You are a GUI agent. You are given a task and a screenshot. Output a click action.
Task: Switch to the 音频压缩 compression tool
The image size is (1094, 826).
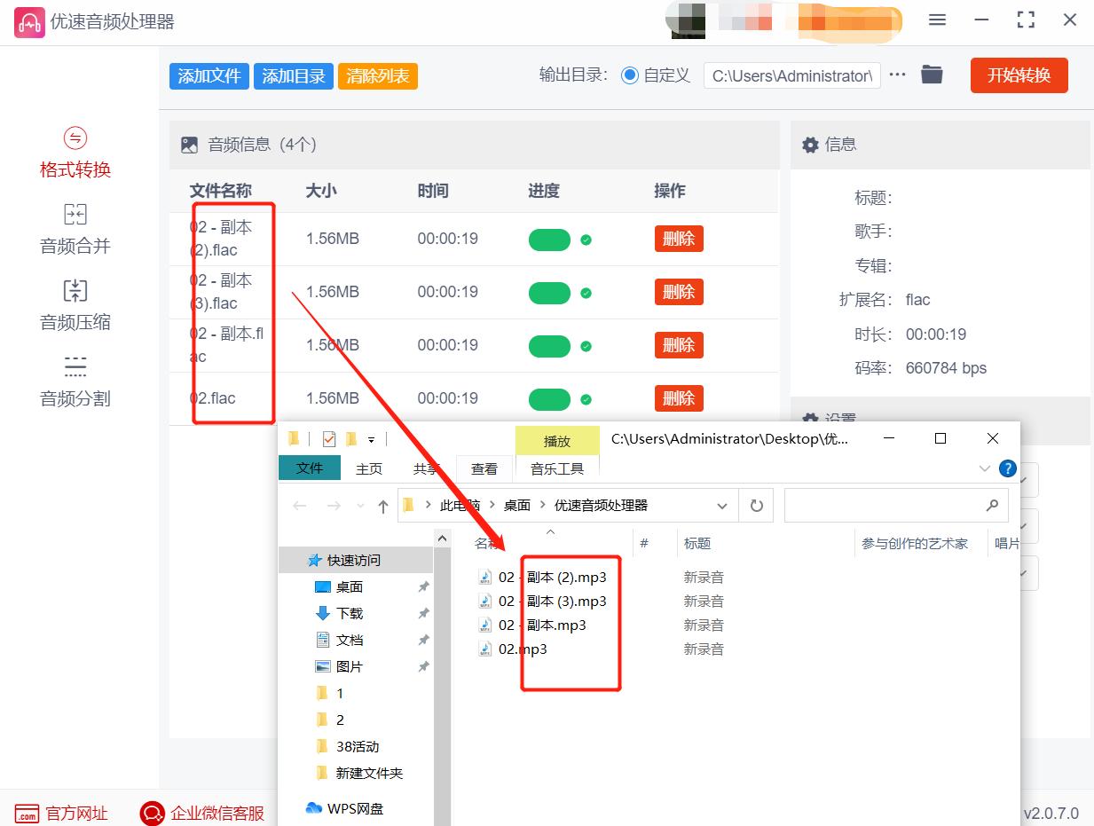click(x=75, y=304)
